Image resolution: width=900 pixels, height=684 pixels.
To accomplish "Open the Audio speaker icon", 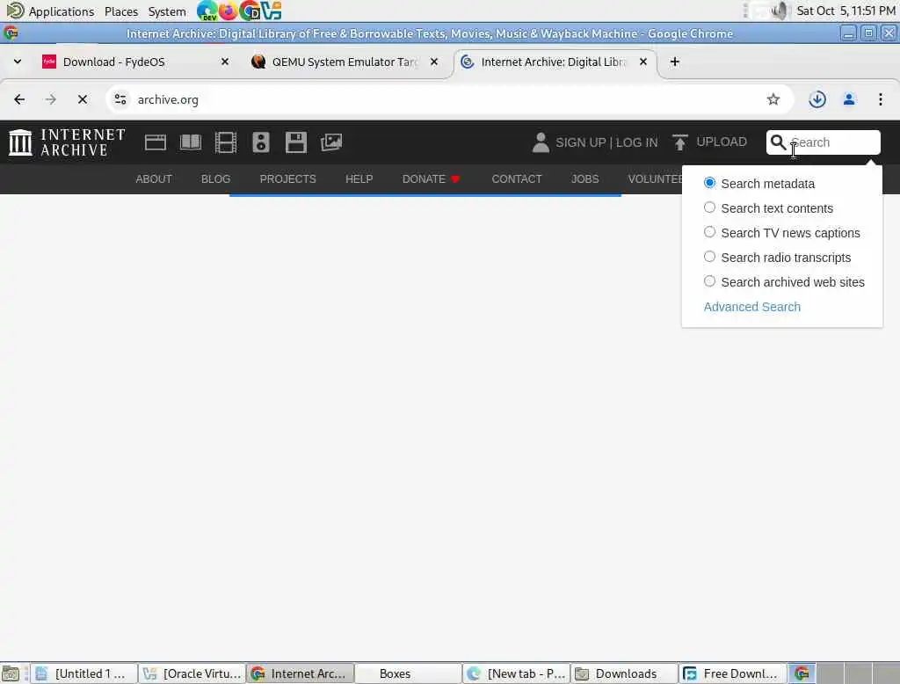I will point(260,142).
